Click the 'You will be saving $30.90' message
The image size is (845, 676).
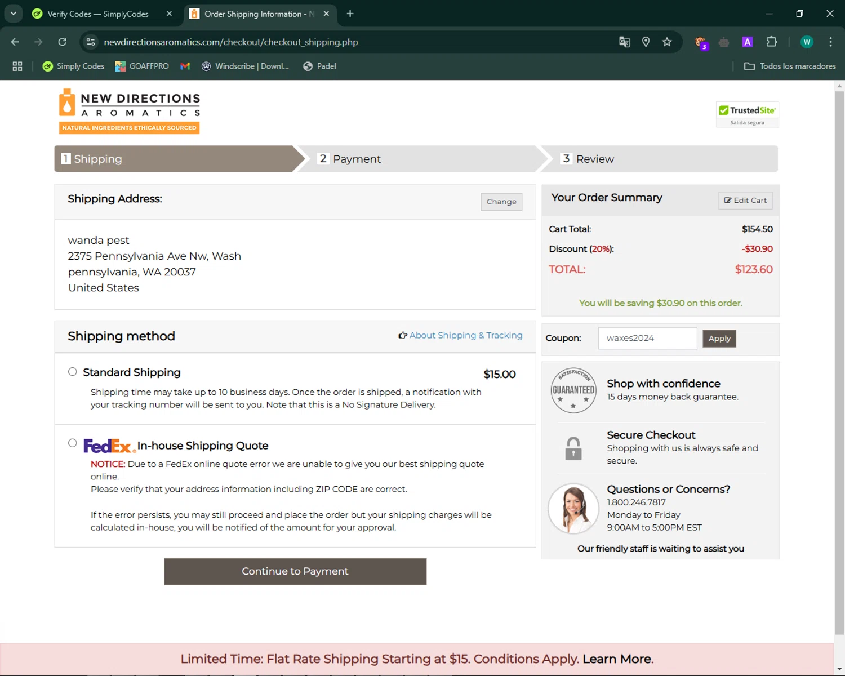pos(661,303)
